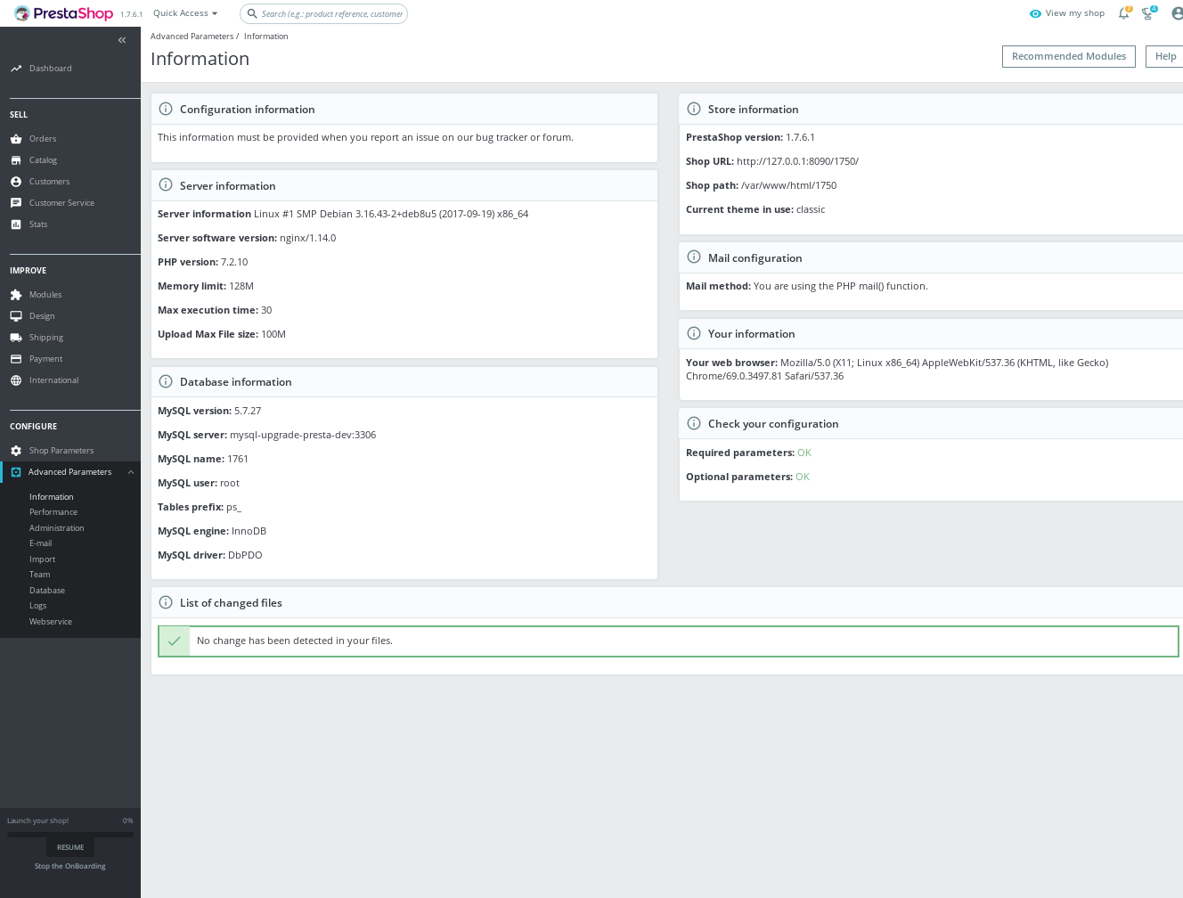The height and width of the screenshot is (898, 1183).
Task: Click info icon of Database information
Action: (x=166, y=381)
